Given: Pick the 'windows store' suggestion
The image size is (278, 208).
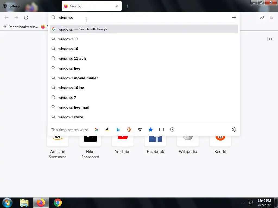Looking at the screenshot, I should coord(144,117).
